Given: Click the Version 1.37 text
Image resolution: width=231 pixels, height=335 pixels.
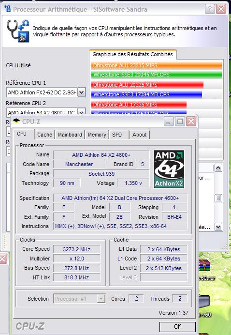Looking at the screenshot, I should tap(173, 313).
